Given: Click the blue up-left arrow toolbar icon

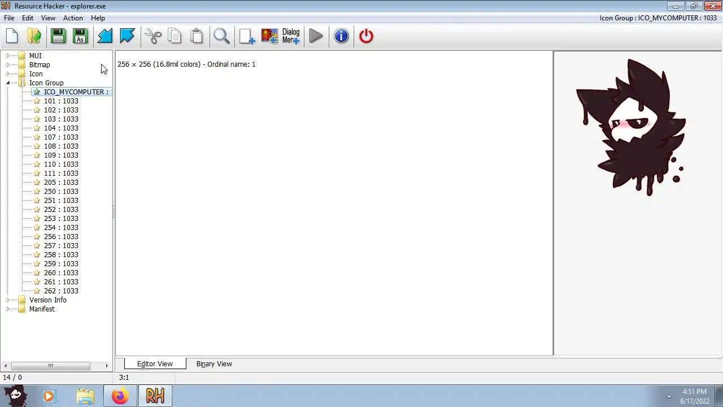Looking at the screenshot, I should (127, 36).
